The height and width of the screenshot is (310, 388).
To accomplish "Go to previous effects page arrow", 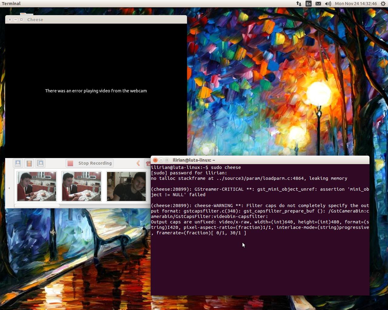I will [138, 163].
